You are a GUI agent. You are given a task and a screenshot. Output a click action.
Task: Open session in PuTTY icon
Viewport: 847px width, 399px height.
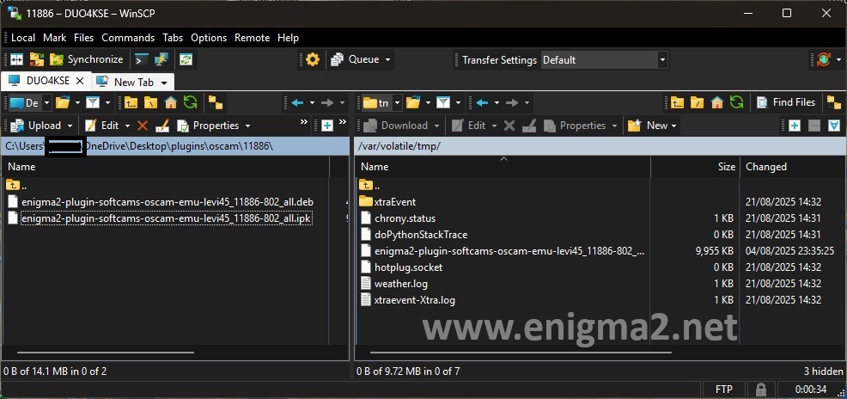click(161, 59)
